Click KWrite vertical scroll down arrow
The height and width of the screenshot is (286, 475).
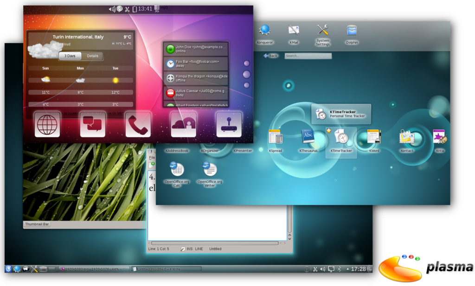click(289, 238)
